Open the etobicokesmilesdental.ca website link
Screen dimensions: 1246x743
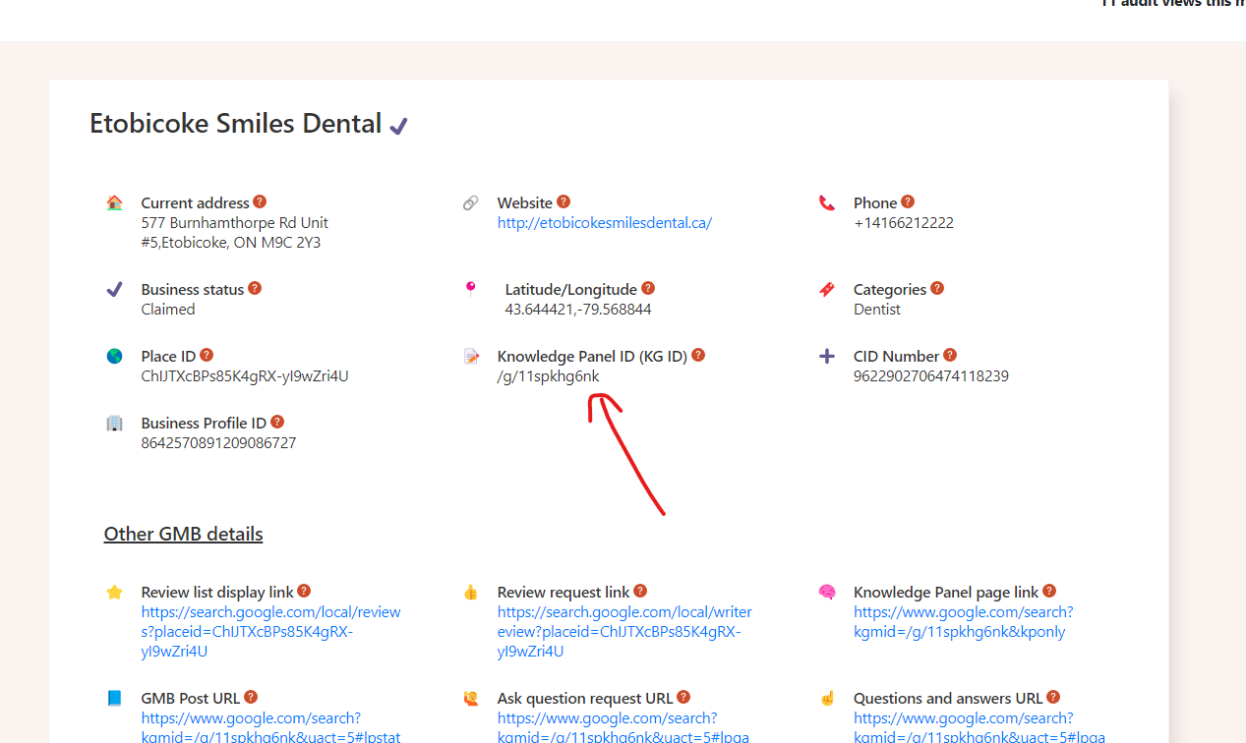click(604, 222)
